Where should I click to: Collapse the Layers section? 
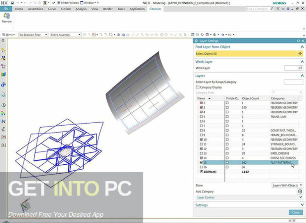(x=302, y=76)
